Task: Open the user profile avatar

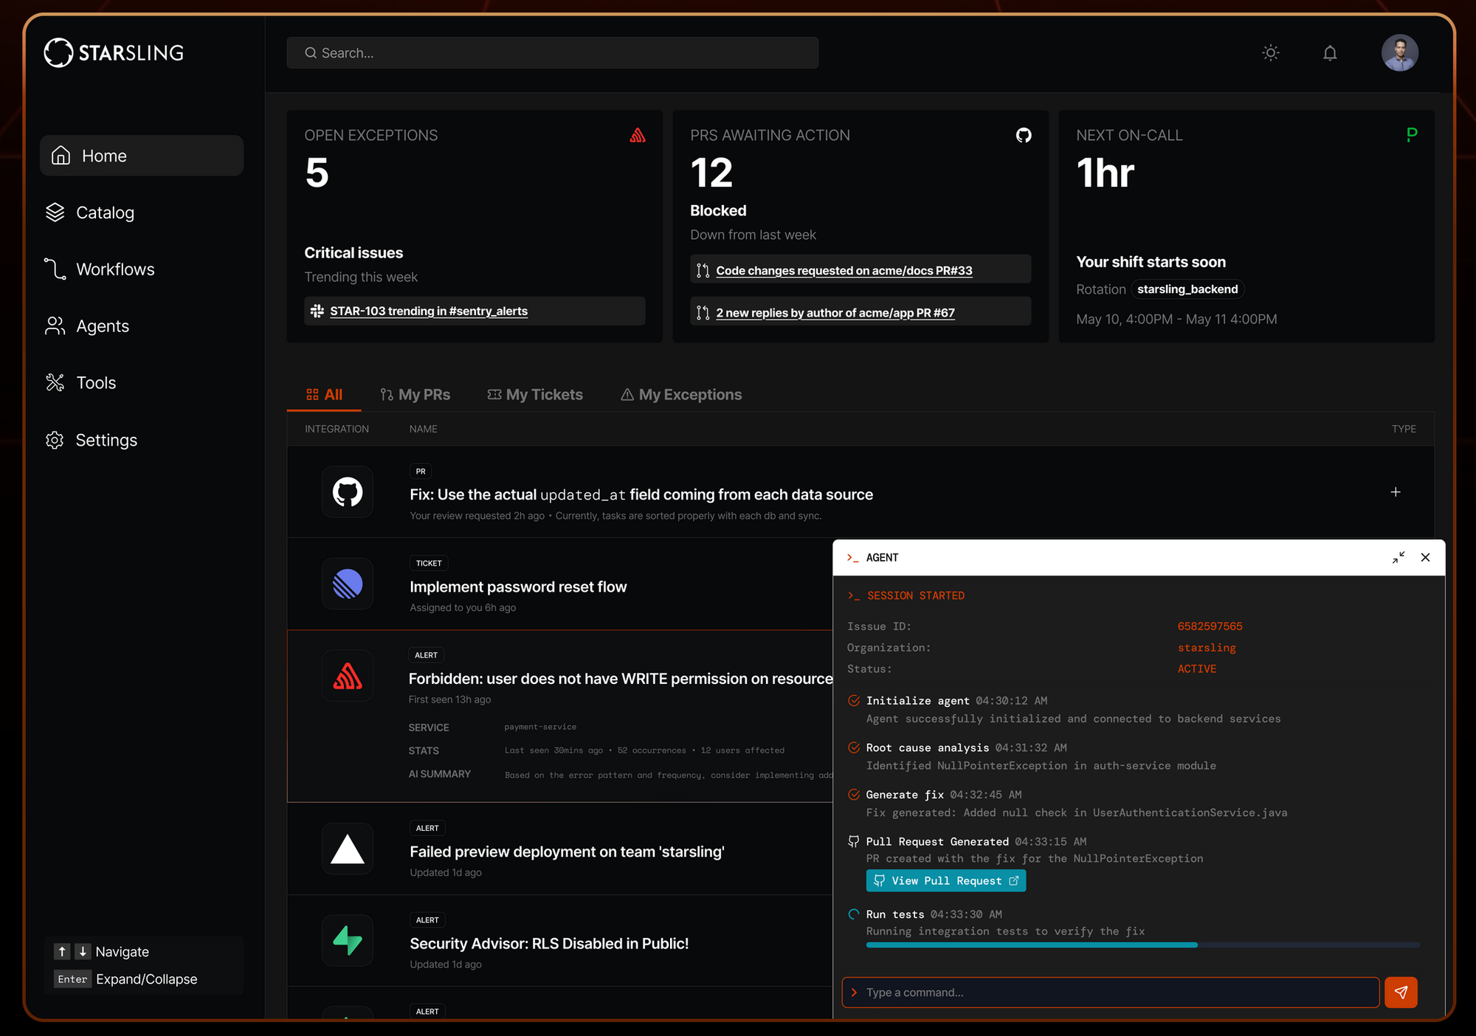Action: tap(1400, 52)
